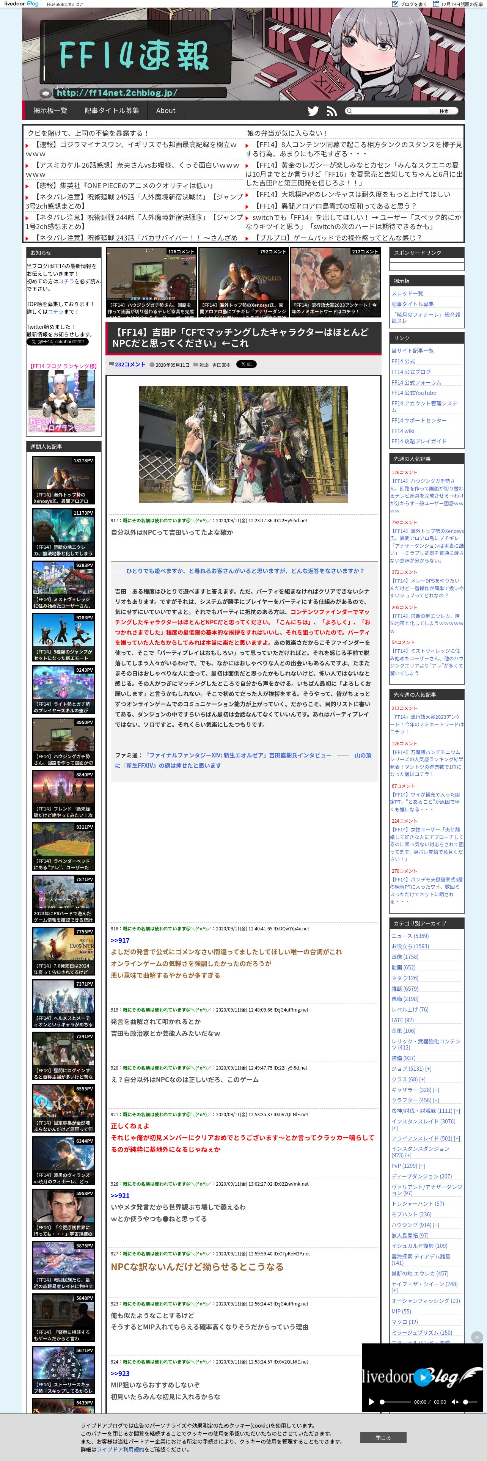Click the 検索 search button
The image size is (487, 1461).
[x=444, y=111]
